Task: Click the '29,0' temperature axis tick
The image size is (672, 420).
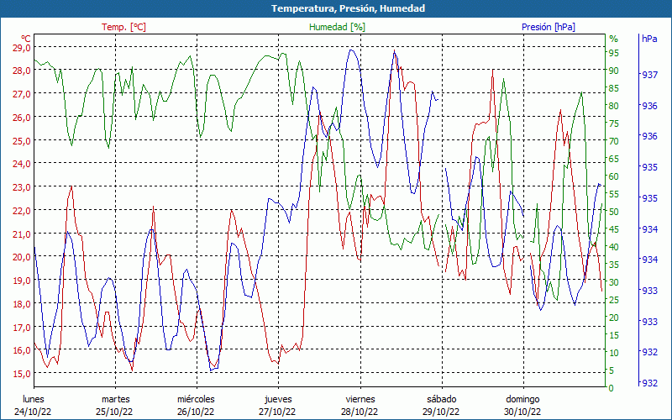Action: tap(22, 47)
